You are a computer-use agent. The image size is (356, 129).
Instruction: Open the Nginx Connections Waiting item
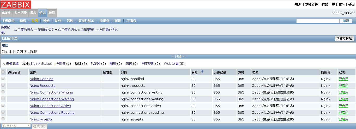pyautogui.click(x=52, y=99)
